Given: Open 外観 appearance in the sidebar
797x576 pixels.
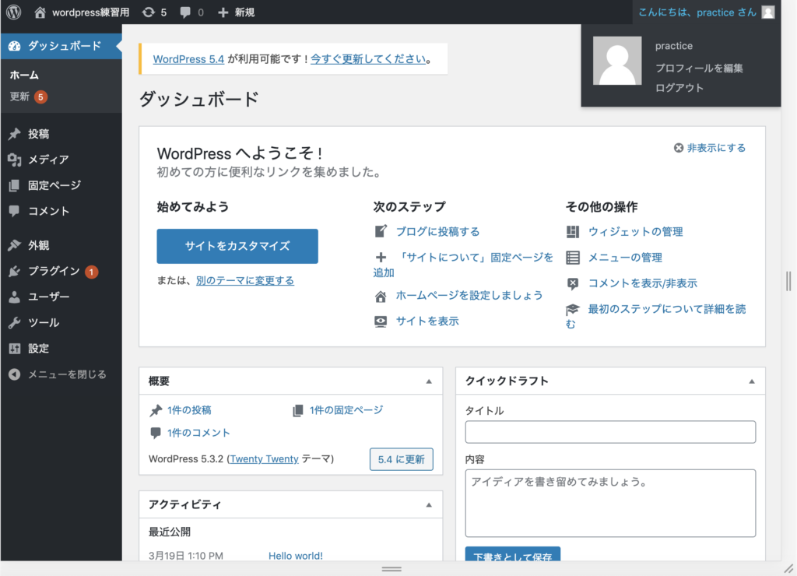Looking at the screenshot, I should (x=39, y=245).
